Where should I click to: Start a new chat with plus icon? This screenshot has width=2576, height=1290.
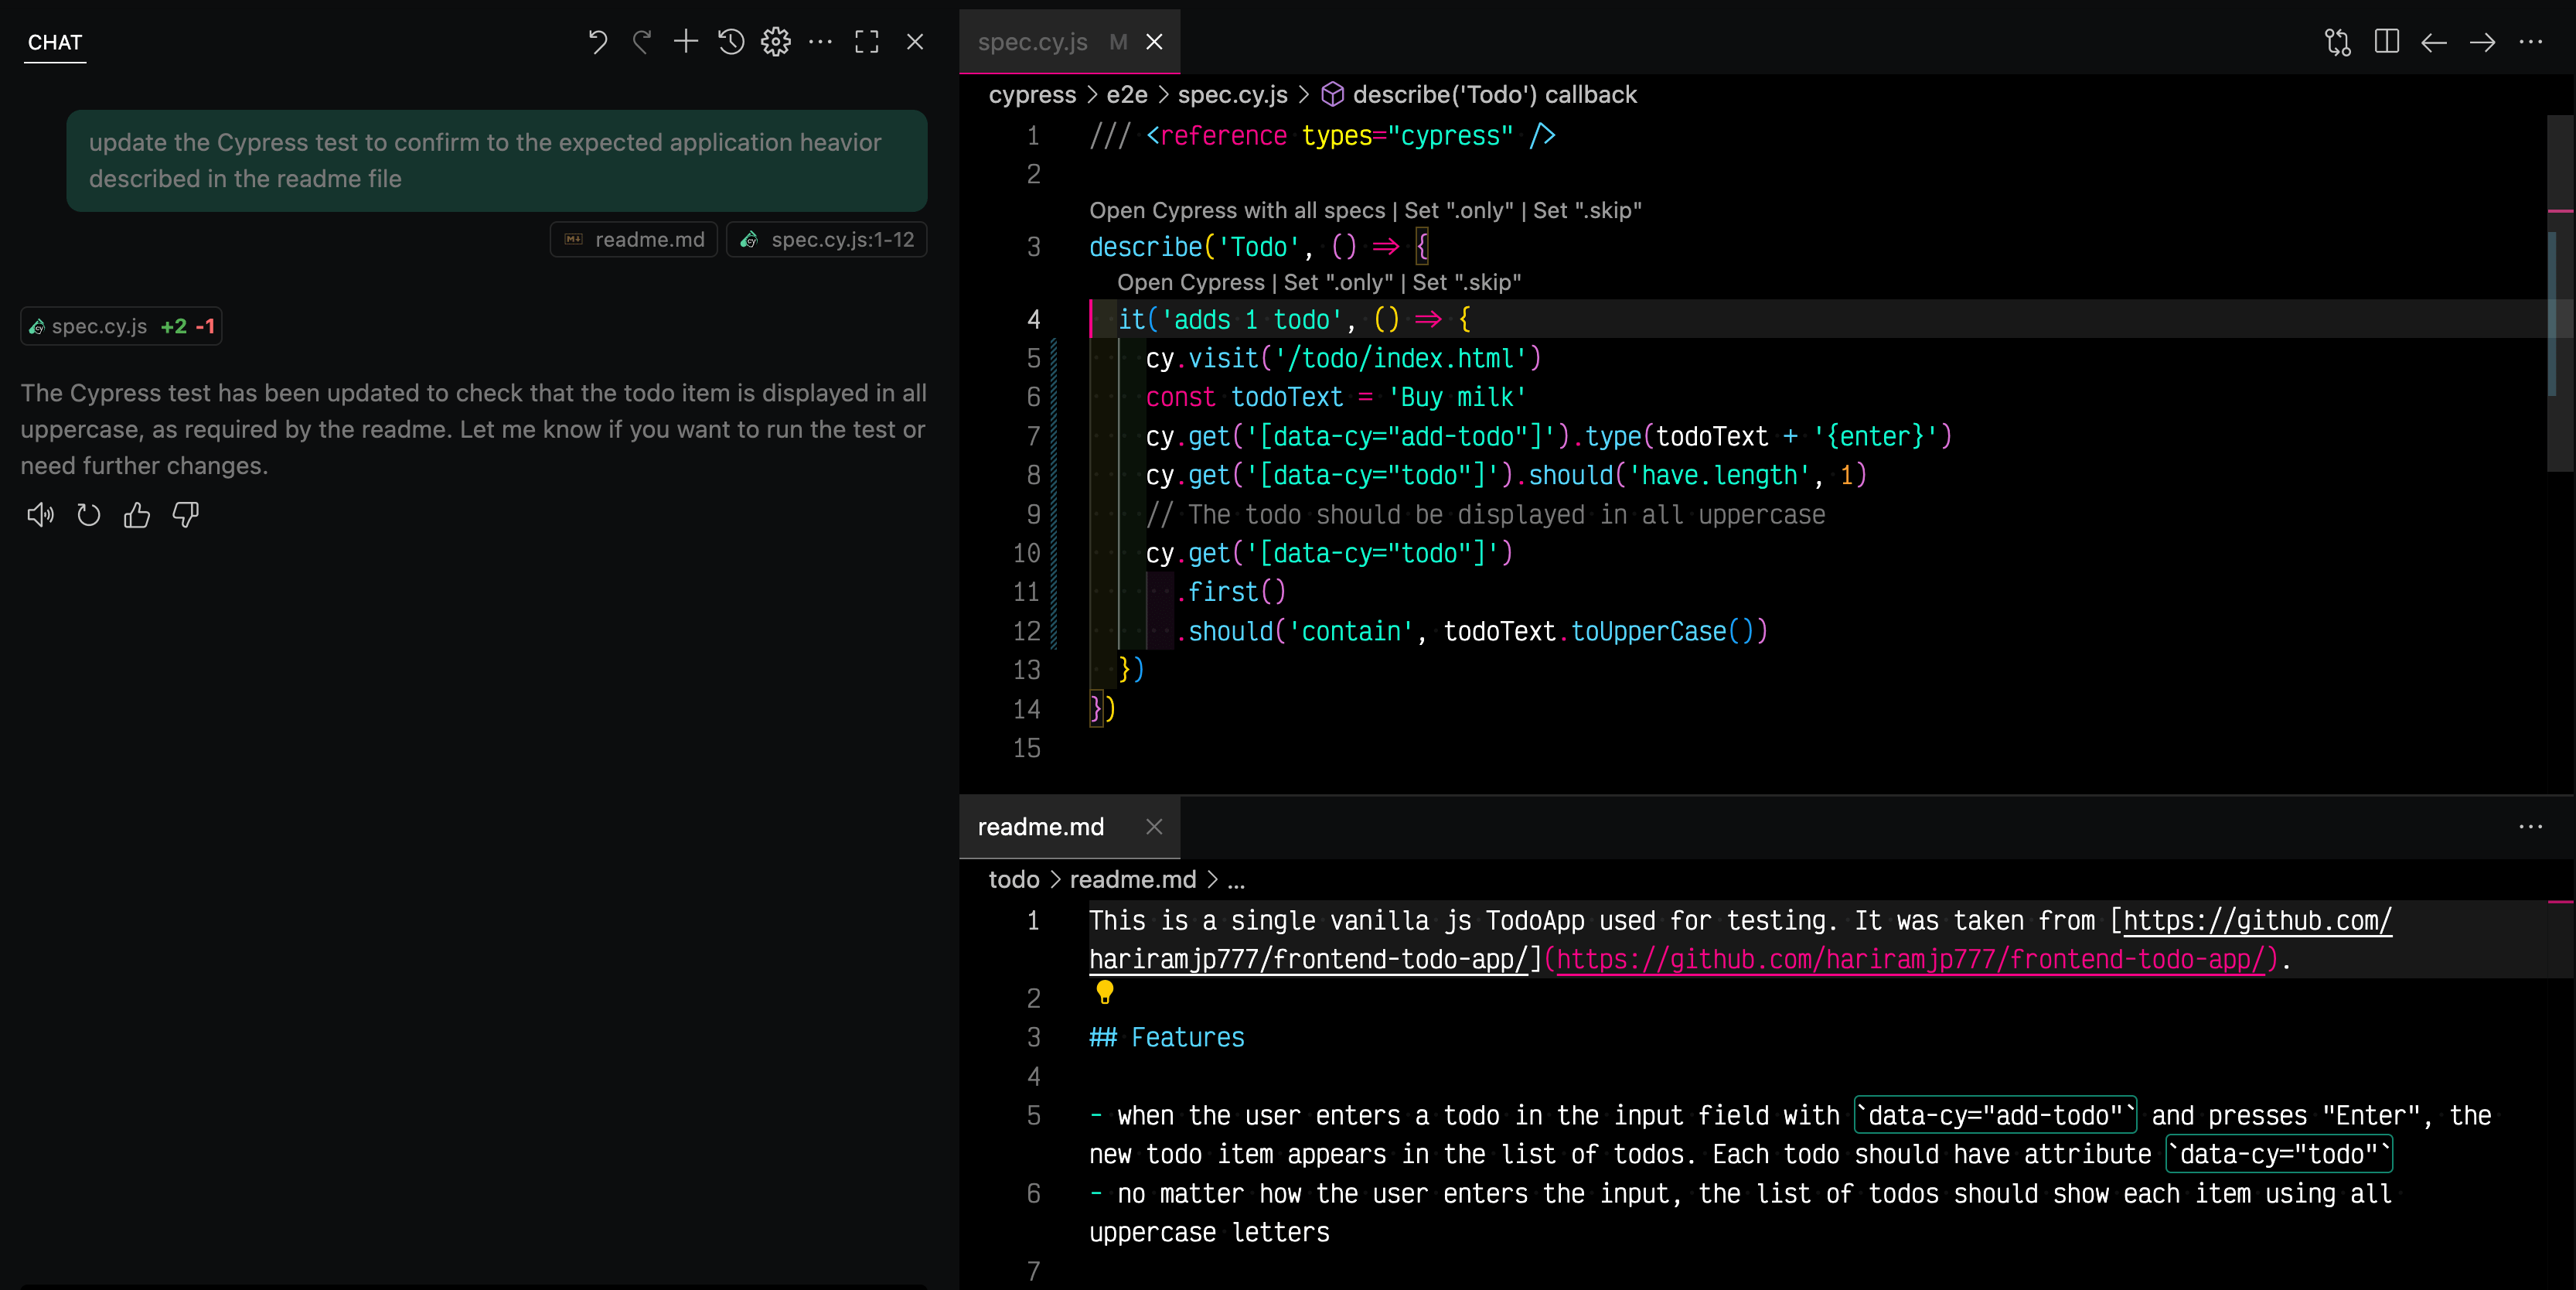pos(686,42)
